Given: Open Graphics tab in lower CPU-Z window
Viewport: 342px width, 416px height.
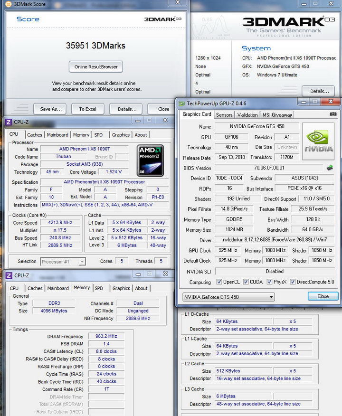Looking at the screenshot, I should (121, 288).
